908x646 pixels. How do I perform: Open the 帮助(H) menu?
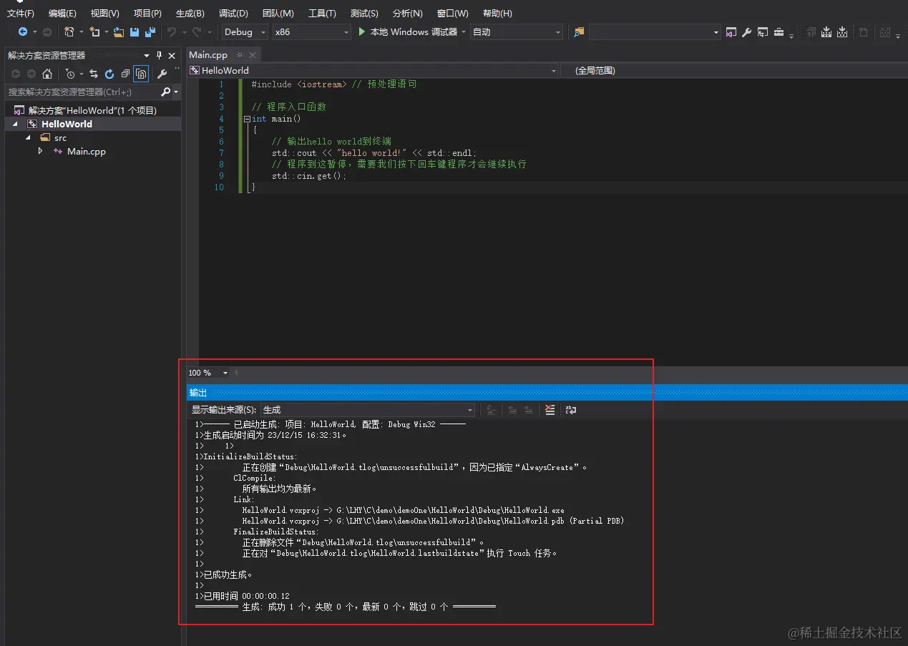pos(497,14)
